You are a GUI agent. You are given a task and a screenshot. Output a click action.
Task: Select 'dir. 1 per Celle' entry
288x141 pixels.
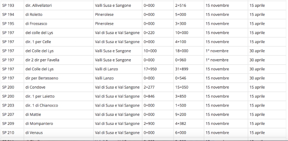coord(38,42)
